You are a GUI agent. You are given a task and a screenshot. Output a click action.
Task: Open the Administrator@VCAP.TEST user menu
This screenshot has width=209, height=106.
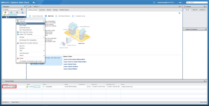pyautogui.click(x=166, y=2)
